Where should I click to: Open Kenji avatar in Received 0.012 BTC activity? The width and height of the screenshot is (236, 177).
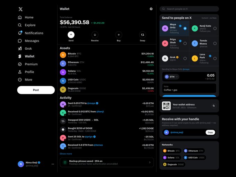pos(63,113)
